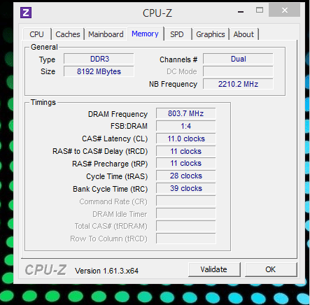Show the About tab
310x305 pixels.
[244, 34]
